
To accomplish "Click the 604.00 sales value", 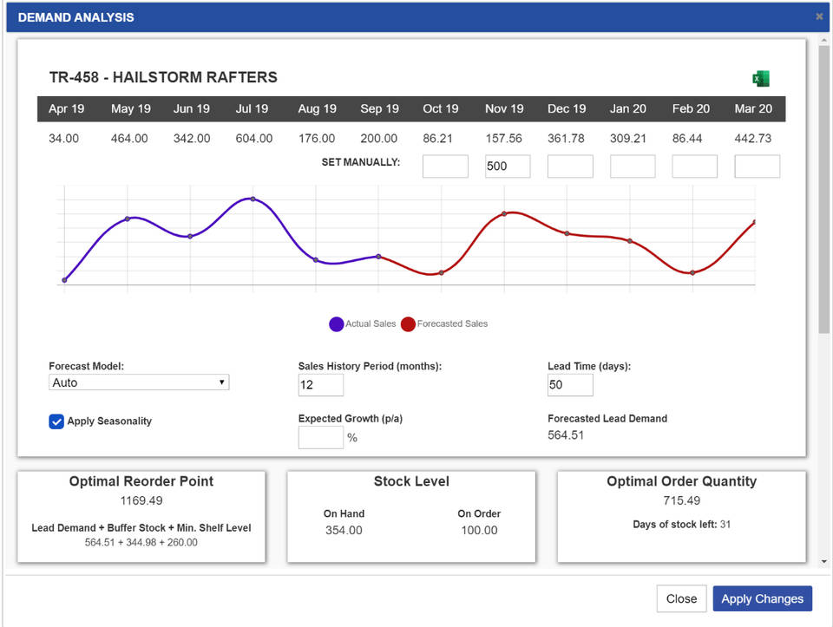I will [x=254, y=139].
